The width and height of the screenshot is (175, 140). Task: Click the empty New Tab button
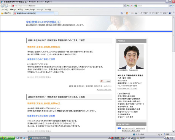click(56, 13)
